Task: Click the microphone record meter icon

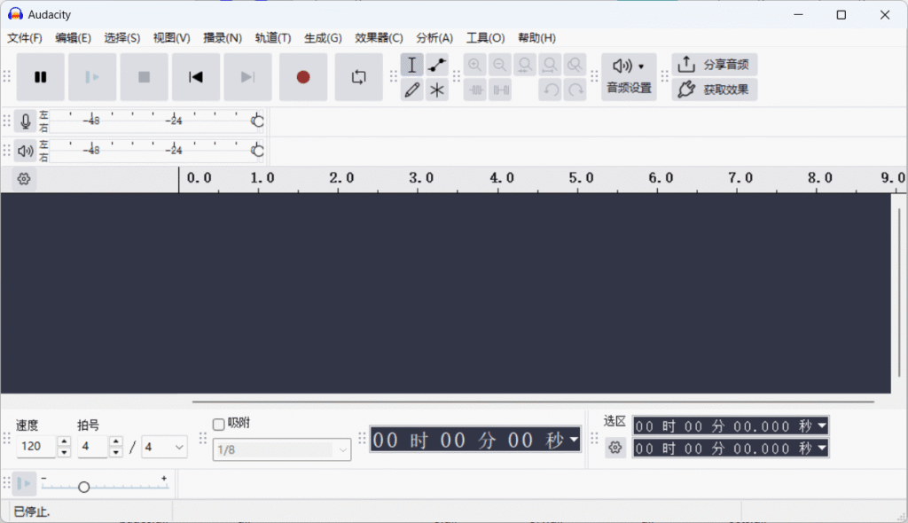Action: [26, 121]
